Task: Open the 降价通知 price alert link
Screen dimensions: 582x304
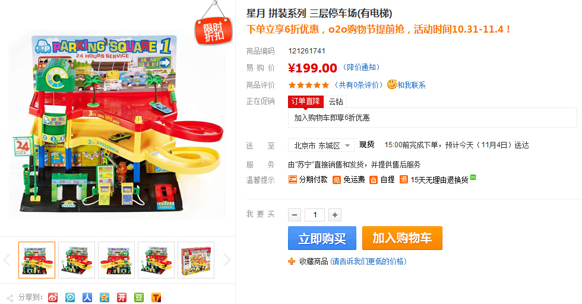Action: [x=361, y=68]
